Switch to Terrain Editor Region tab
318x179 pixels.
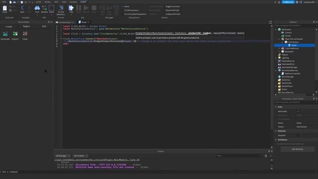(x=26, y=26)
